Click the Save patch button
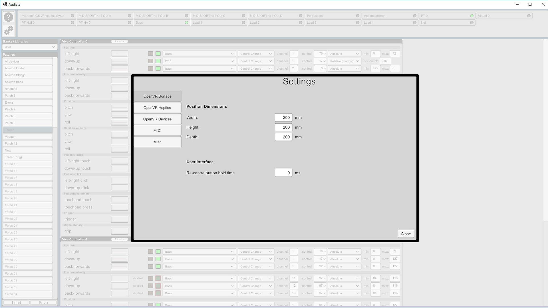Image resolution: width=548 pixels, height=308 pixels. [x=43, y=303]
